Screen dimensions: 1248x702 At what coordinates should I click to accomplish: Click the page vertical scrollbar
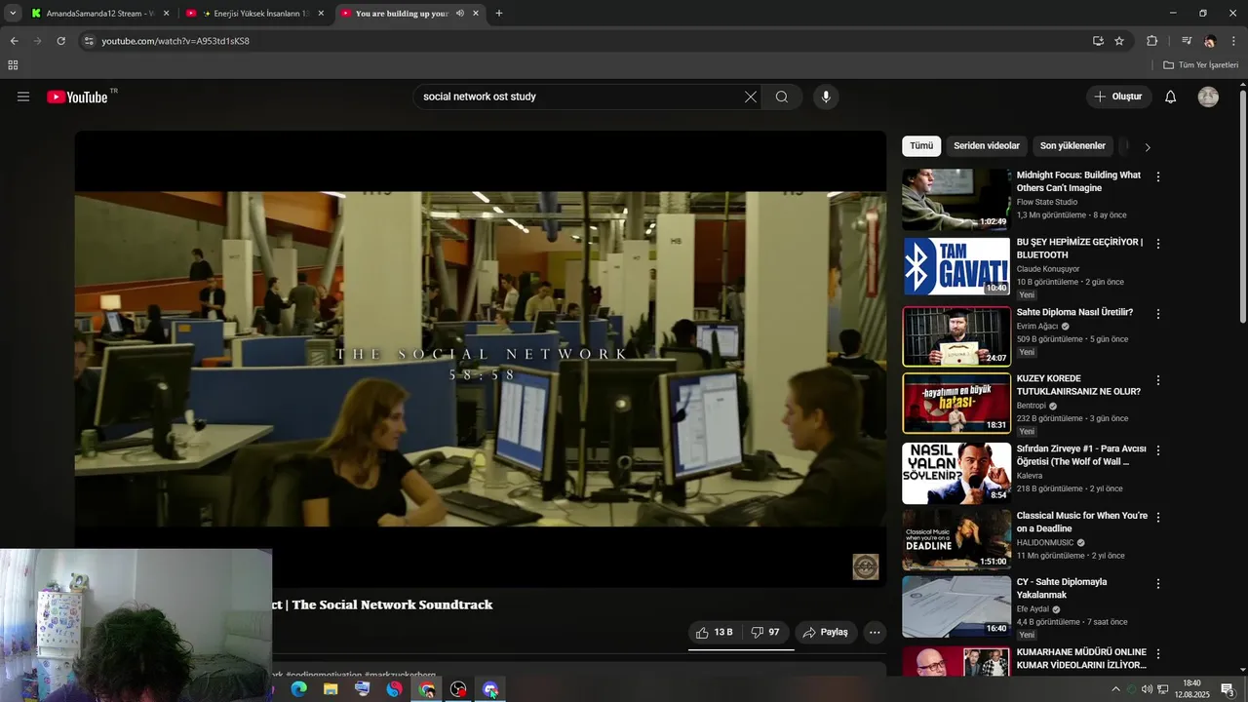pyautogui.click(x=1242, y=205)
